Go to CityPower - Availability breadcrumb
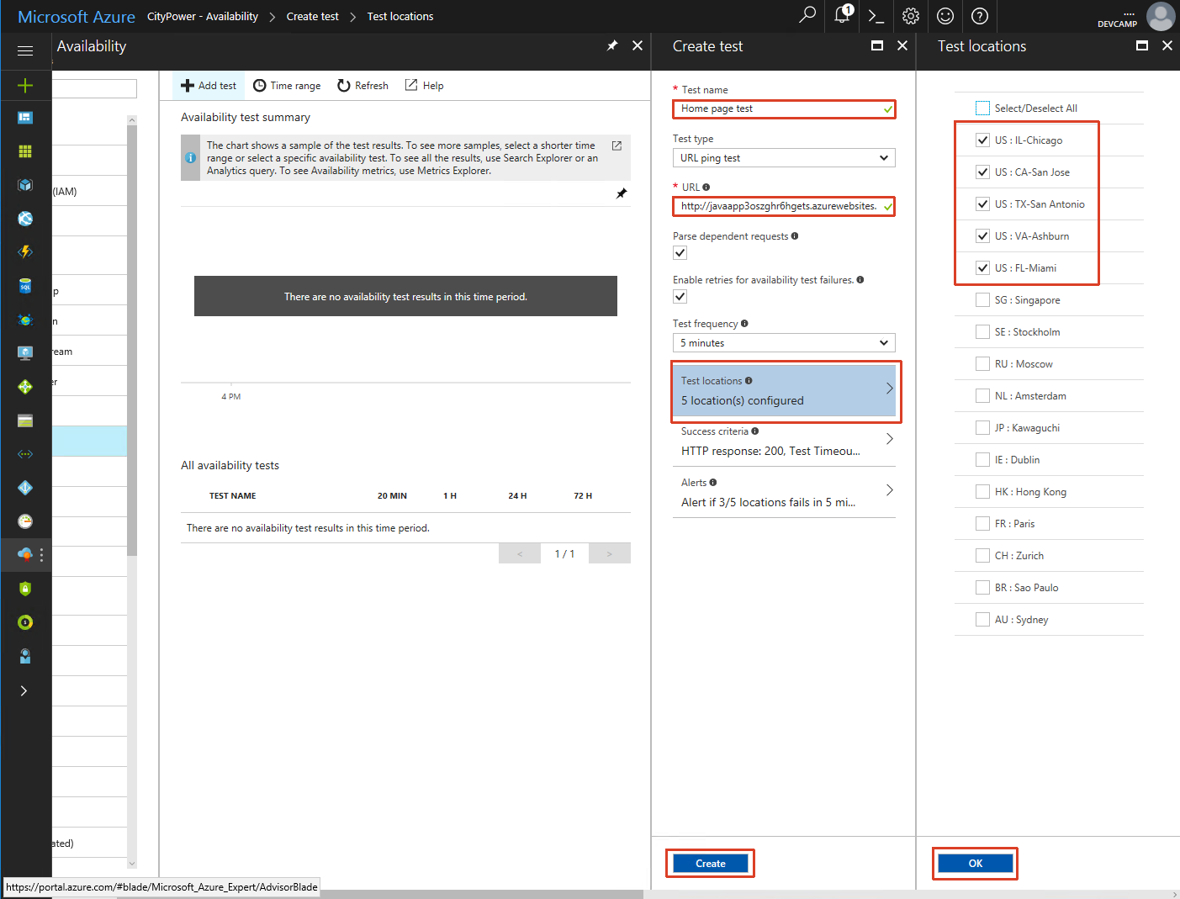Screen dimensions: 1180x899 203,16
